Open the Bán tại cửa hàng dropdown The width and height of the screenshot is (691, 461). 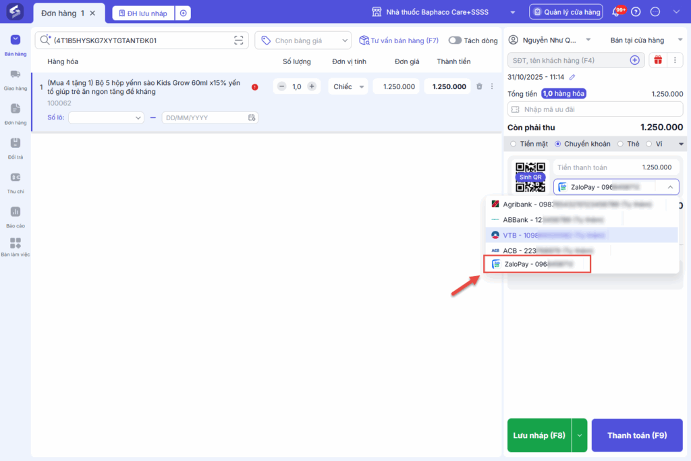(x=646, y=40)
